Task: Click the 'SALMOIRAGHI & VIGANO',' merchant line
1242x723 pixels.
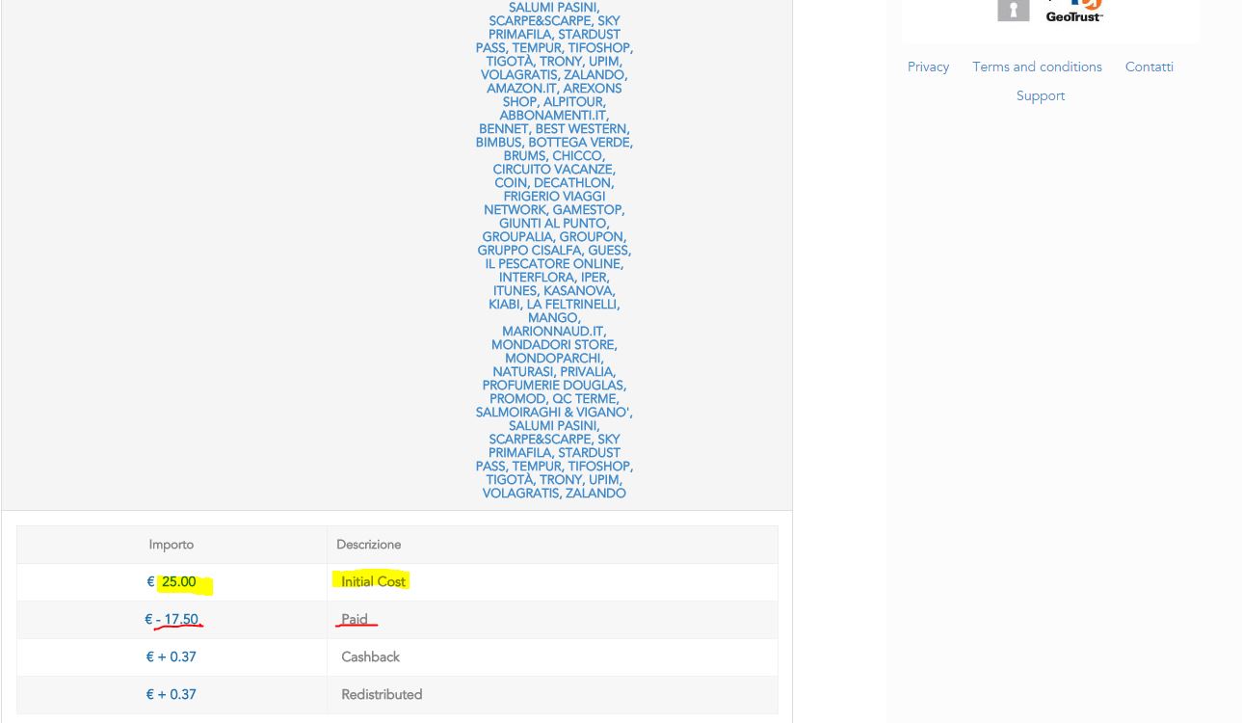Action: 554,413
